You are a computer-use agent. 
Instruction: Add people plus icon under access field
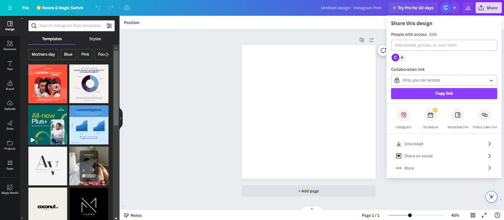(402, 57)
